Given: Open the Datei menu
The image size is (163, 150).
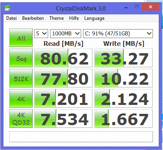Looking at the screenshot, I should 11,18.
